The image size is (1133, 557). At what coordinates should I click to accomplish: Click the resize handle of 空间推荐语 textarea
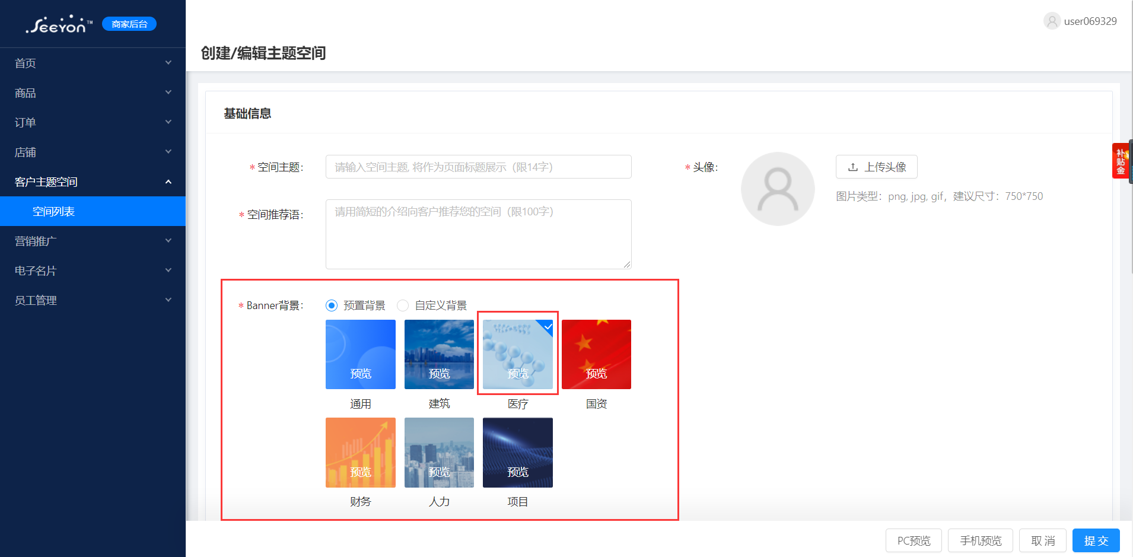(627, 265)
